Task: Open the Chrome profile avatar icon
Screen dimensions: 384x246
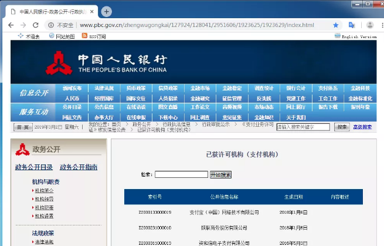Action: coord(369,25)
